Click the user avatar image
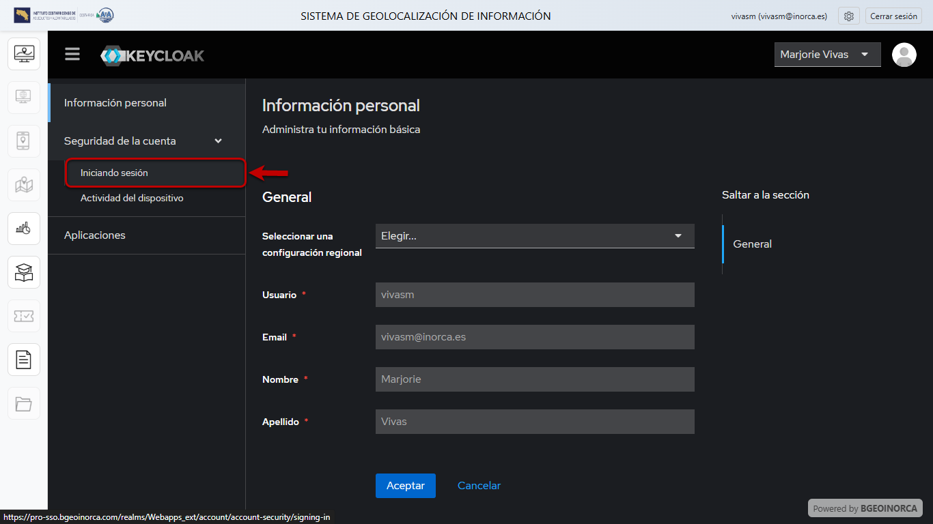 coord(904,55)
